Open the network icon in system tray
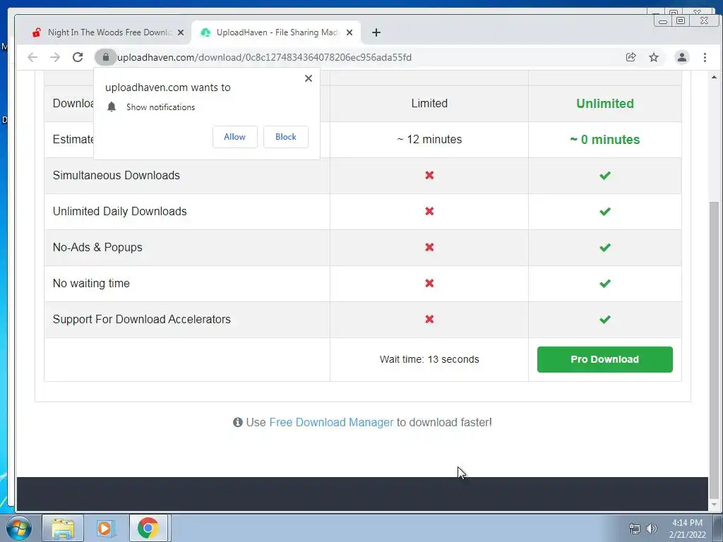 (635, 529)
